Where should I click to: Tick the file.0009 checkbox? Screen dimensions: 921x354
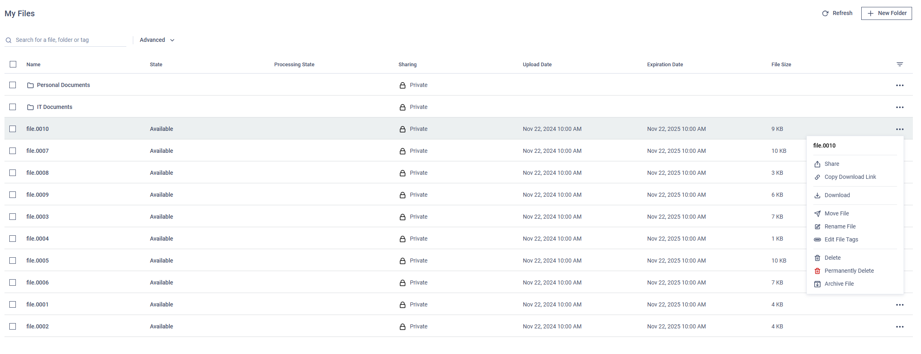[13, 195]
